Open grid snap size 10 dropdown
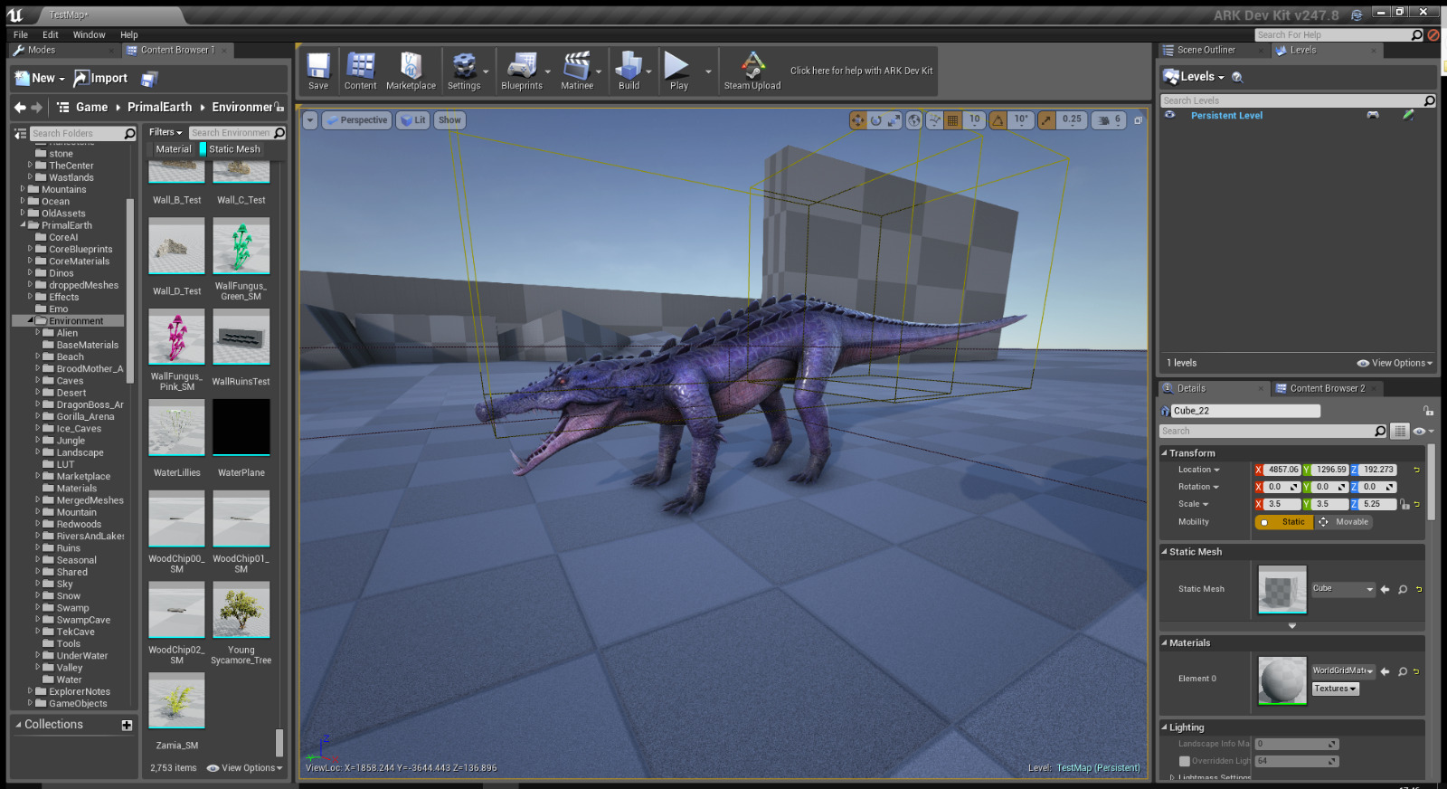The image size is (1447, 789). click(x=974, y=119)
